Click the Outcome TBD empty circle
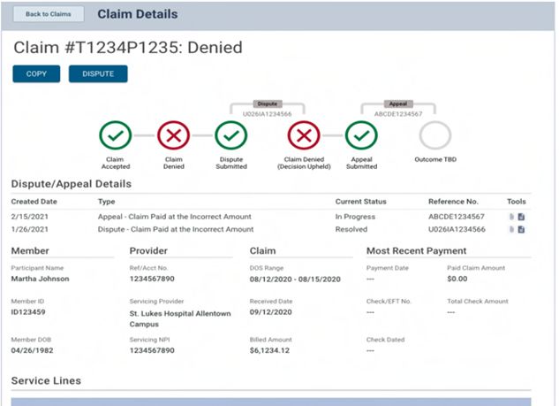559x406 pixels. click(434, 136)
